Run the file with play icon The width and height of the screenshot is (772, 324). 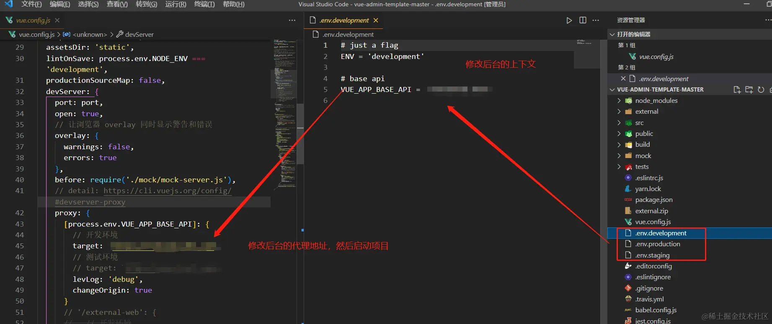[569, 20]
